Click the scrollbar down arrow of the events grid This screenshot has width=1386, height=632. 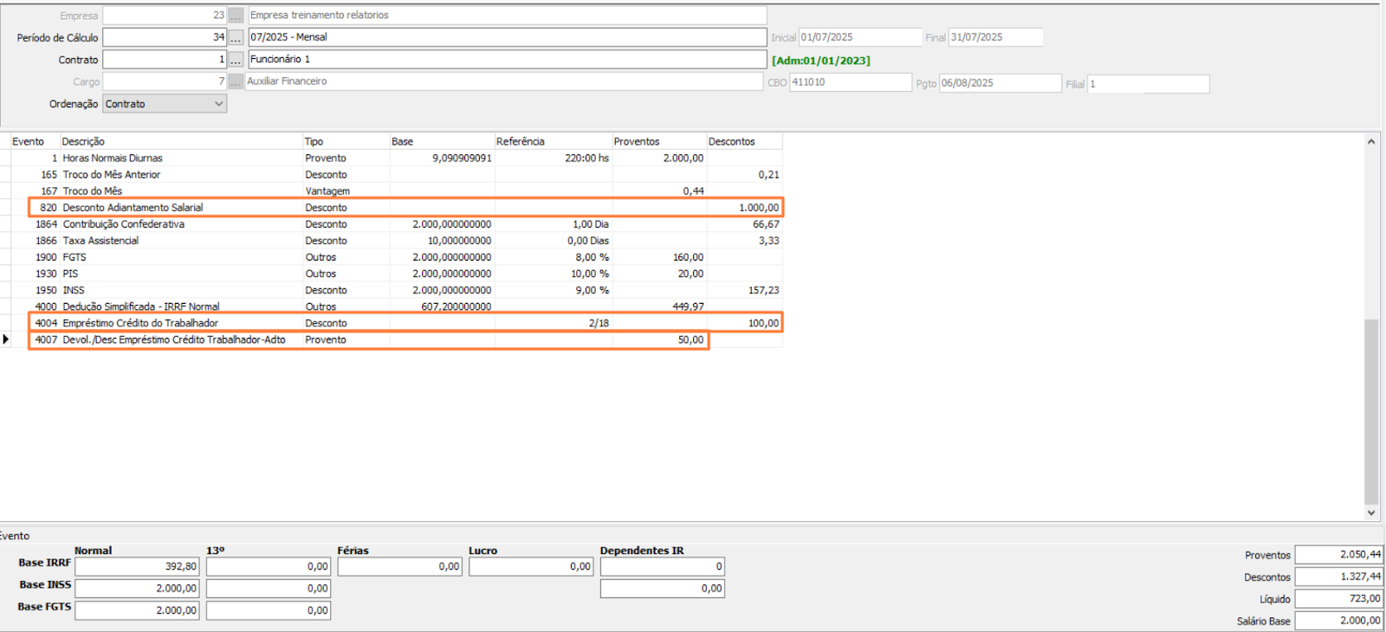(1370, 513)
